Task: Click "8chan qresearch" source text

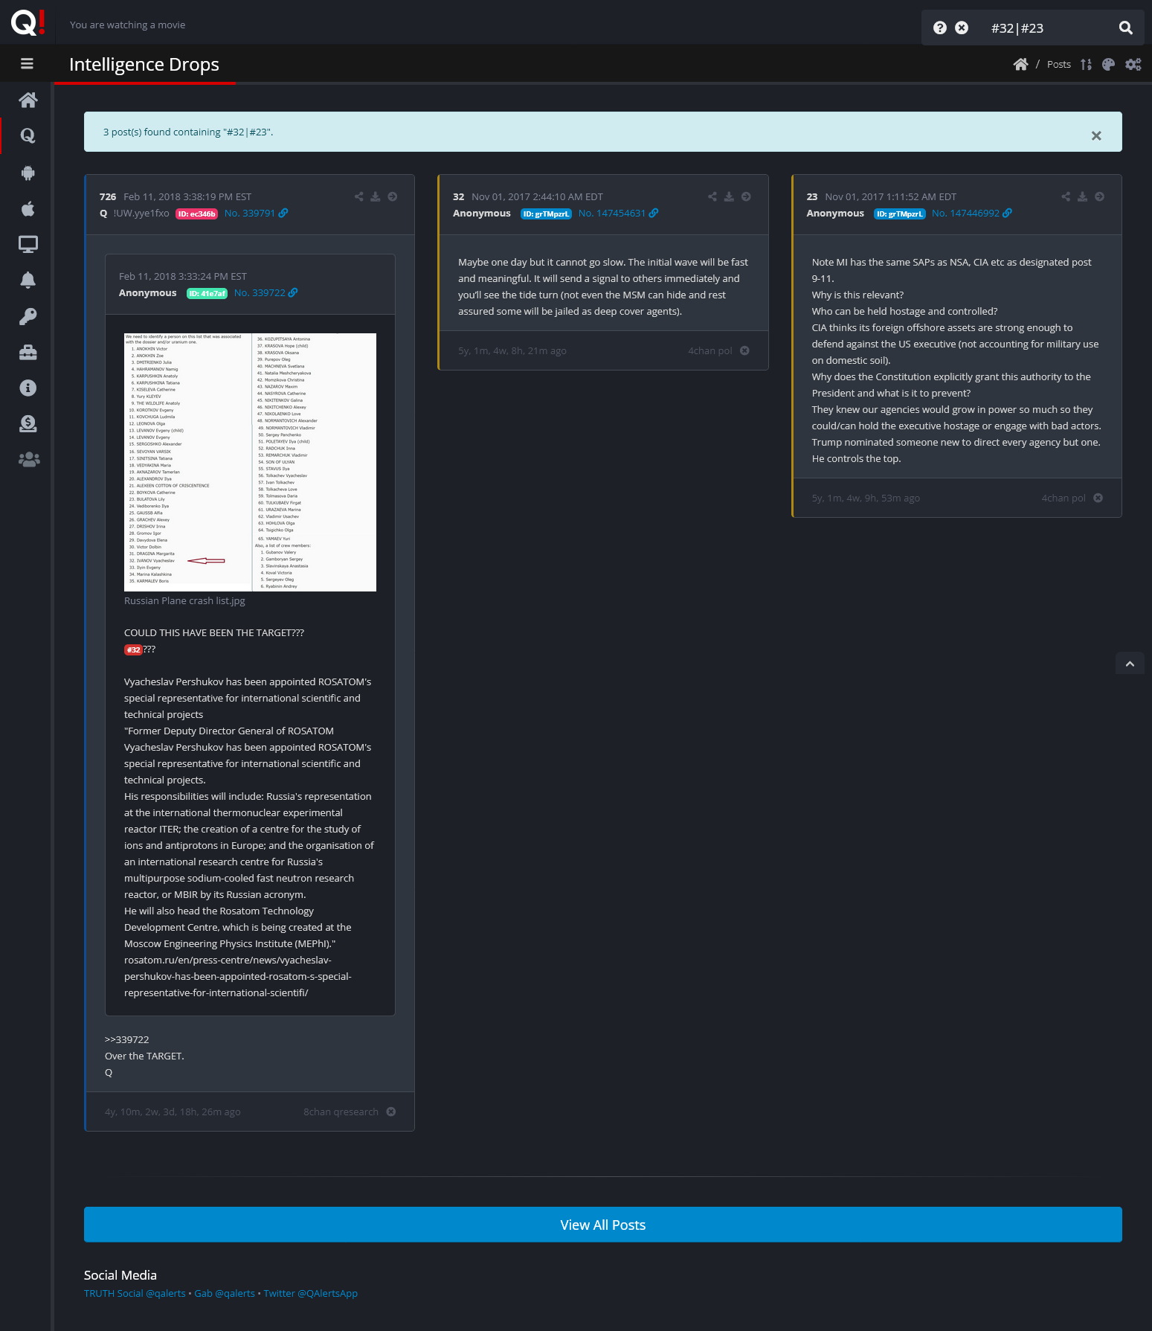Action: [x=341, y=1112]
